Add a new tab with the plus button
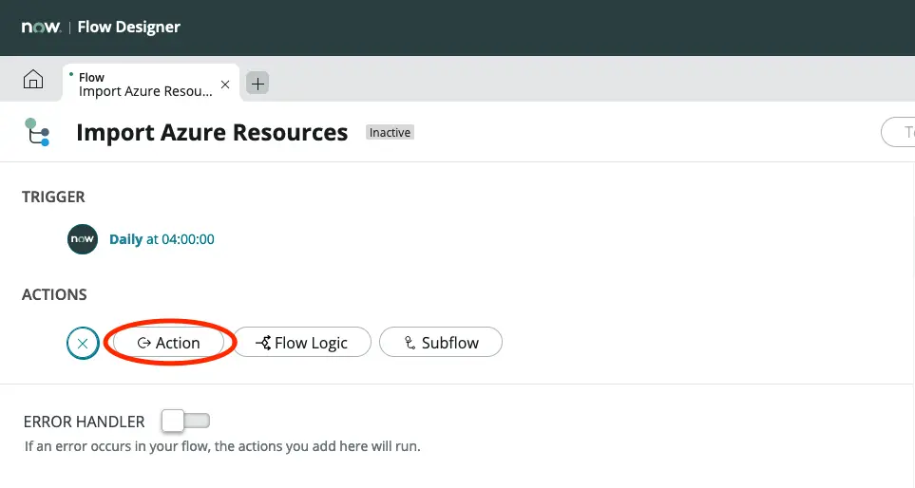915x488 pixels. (x=257, y=84)
